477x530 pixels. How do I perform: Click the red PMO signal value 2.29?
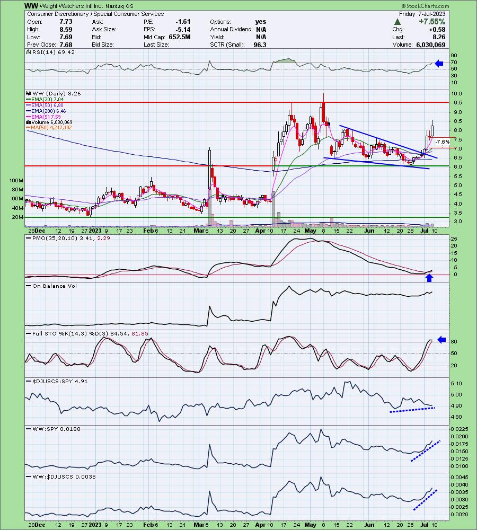pyautogui.click(x=104, y=238)
